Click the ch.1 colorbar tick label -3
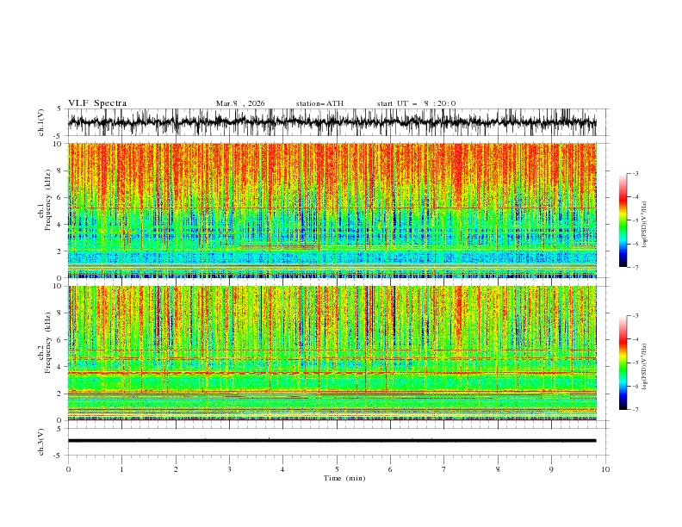This screenshot has height=527, width=682. pyautogui.click(x=635, y=173)
